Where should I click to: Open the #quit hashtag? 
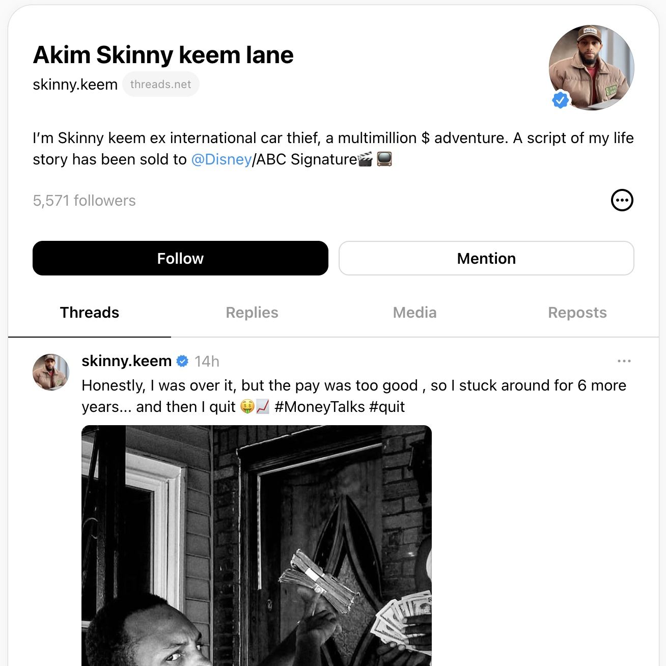387,407
